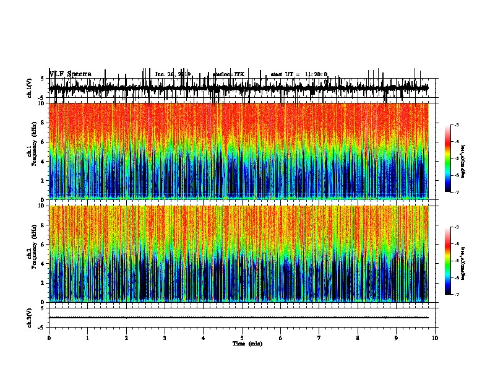Click the ch.1 spectrogram panel
Viewport: 490px width, 379px height.
[239, 151]
